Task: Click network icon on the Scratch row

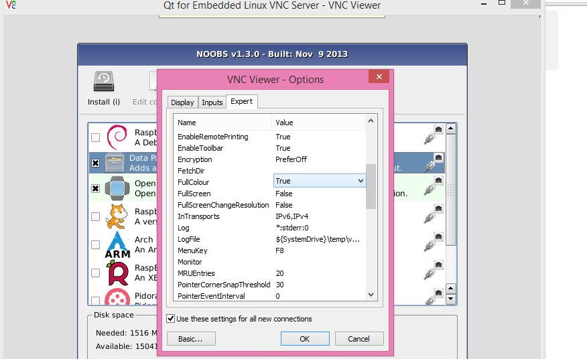Action: [434, 214]
